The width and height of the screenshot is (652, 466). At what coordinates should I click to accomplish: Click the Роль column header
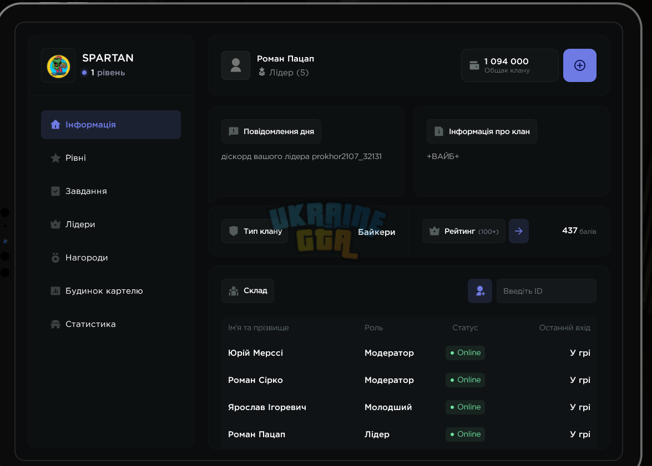tap(374, 327)
